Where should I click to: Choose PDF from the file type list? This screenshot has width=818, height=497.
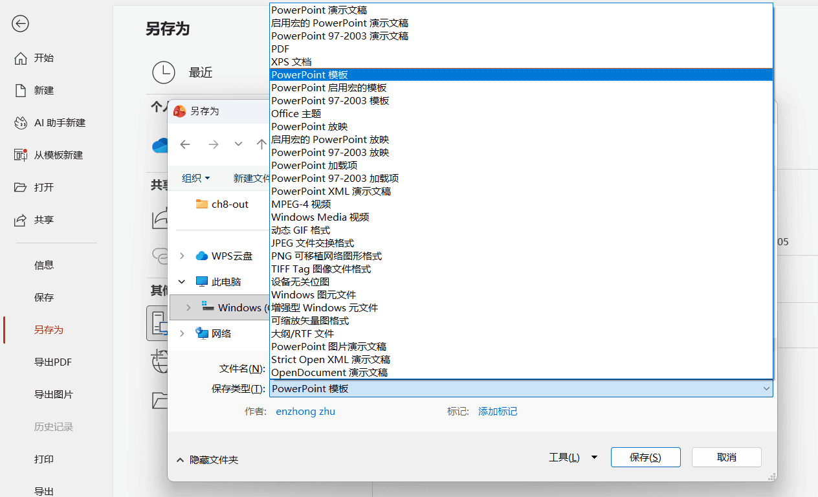521,49
